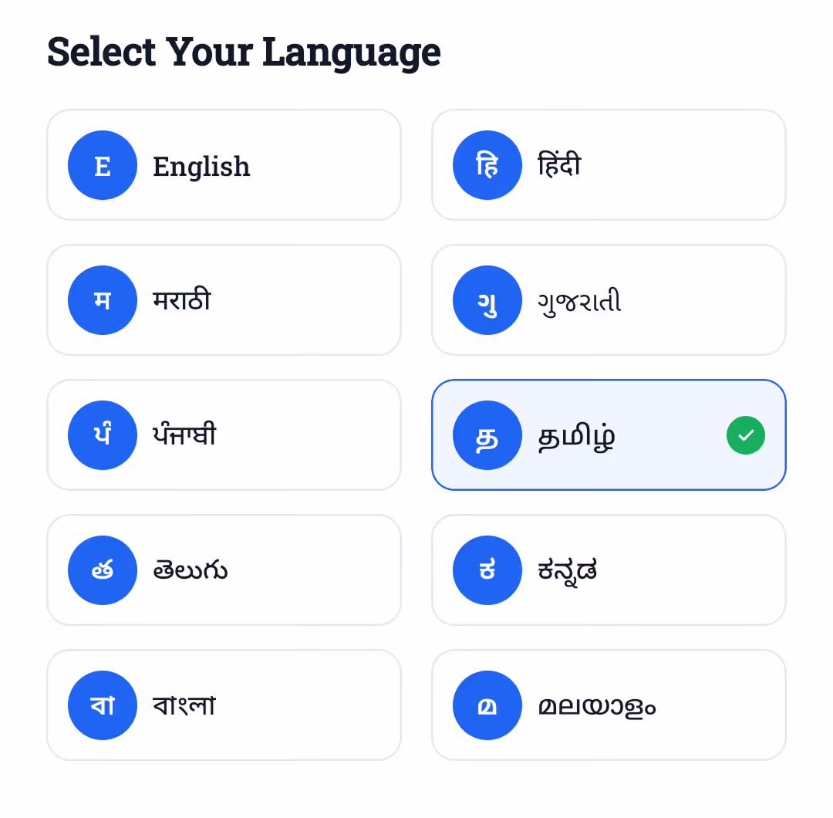Click the "म" Marathi circle icon
833x818 pixels.
pos(103,299)
